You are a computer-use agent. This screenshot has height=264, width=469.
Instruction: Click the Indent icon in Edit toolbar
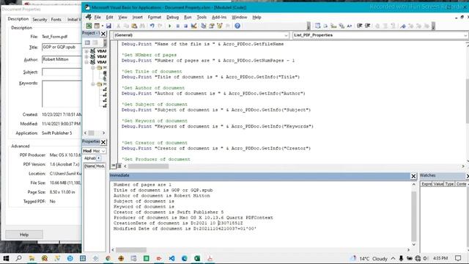(x=360, y=26)
